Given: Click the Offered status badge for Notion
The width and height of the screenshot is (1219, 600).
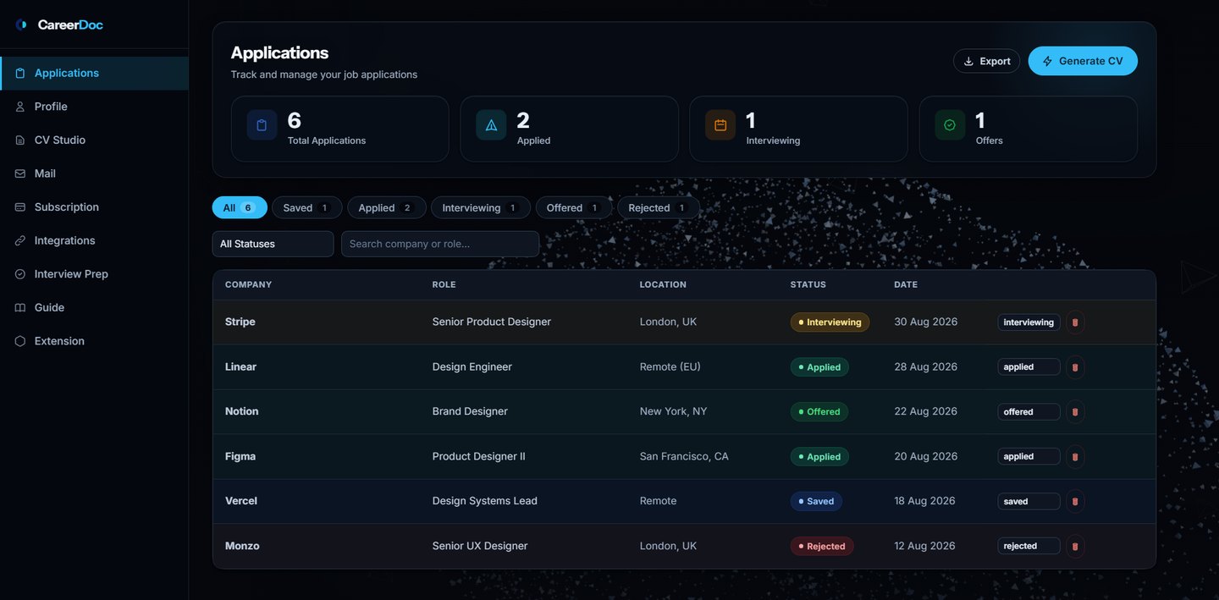Looking at the screenshot, I should point(819,412).
